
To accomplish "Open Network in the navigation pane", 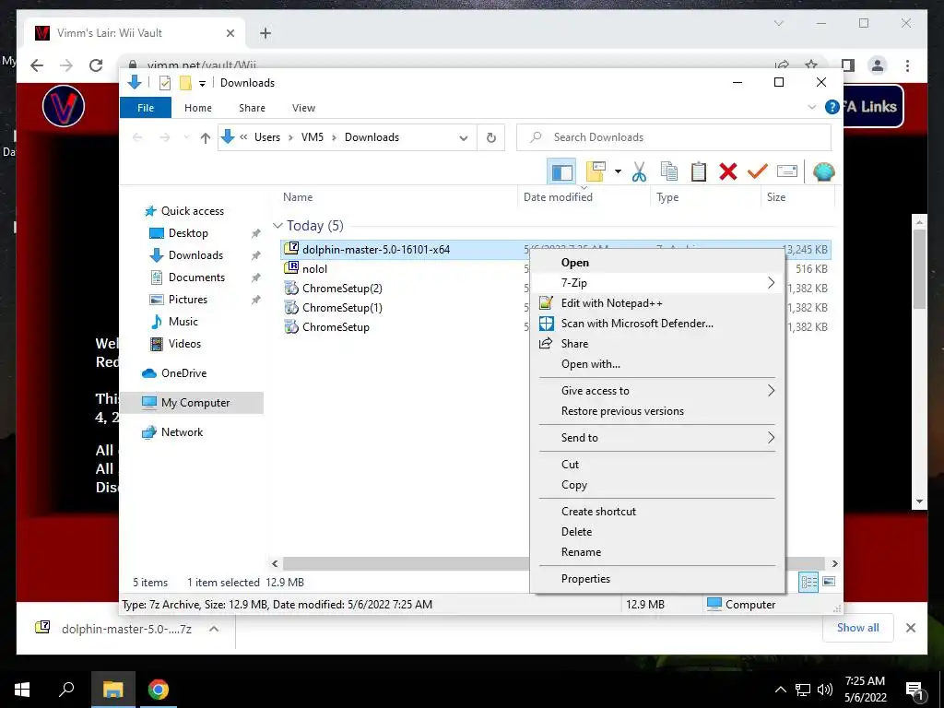I will (182, 432).
